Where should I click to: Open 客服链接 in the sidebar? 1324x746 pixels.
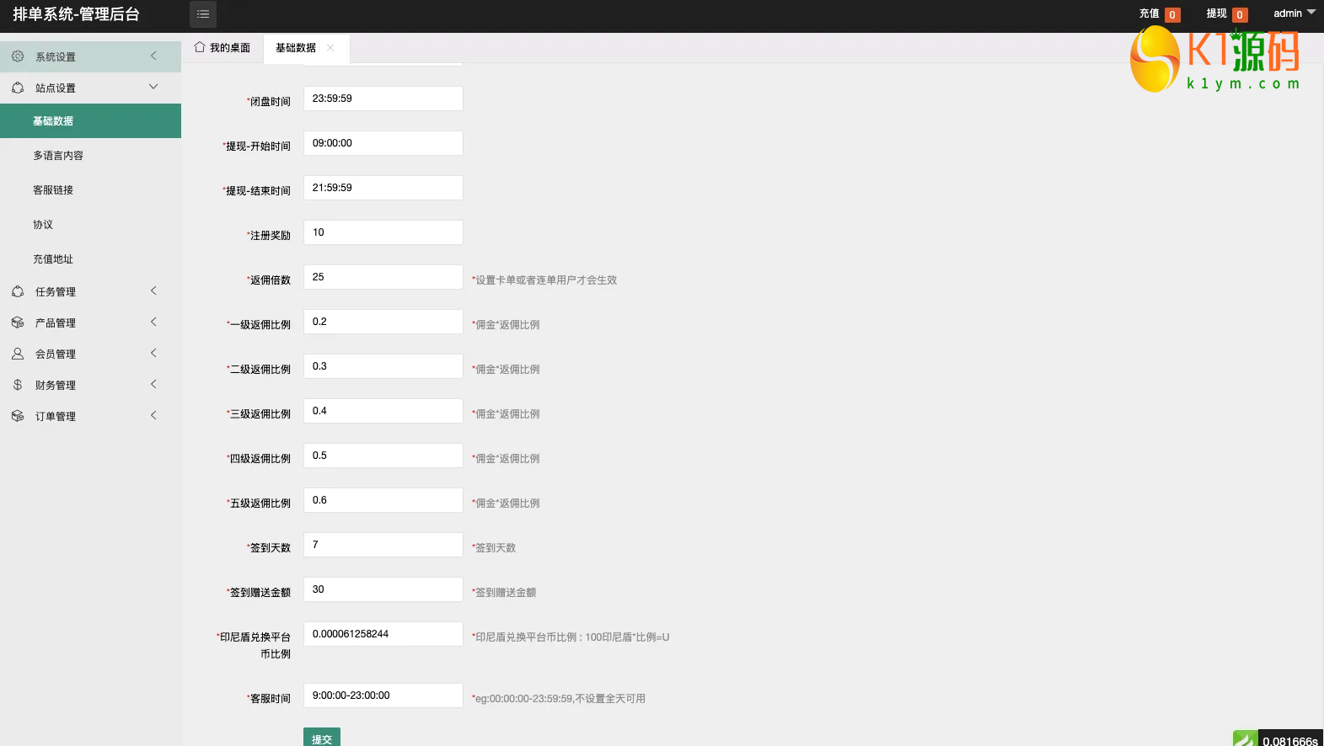[91, 189]
